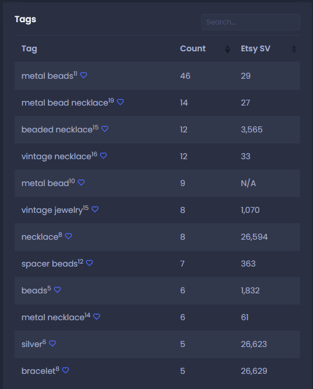Favorite the 'beaded necklace' tag
Viewport: 313px width, 389px height.
click(105, 129)
